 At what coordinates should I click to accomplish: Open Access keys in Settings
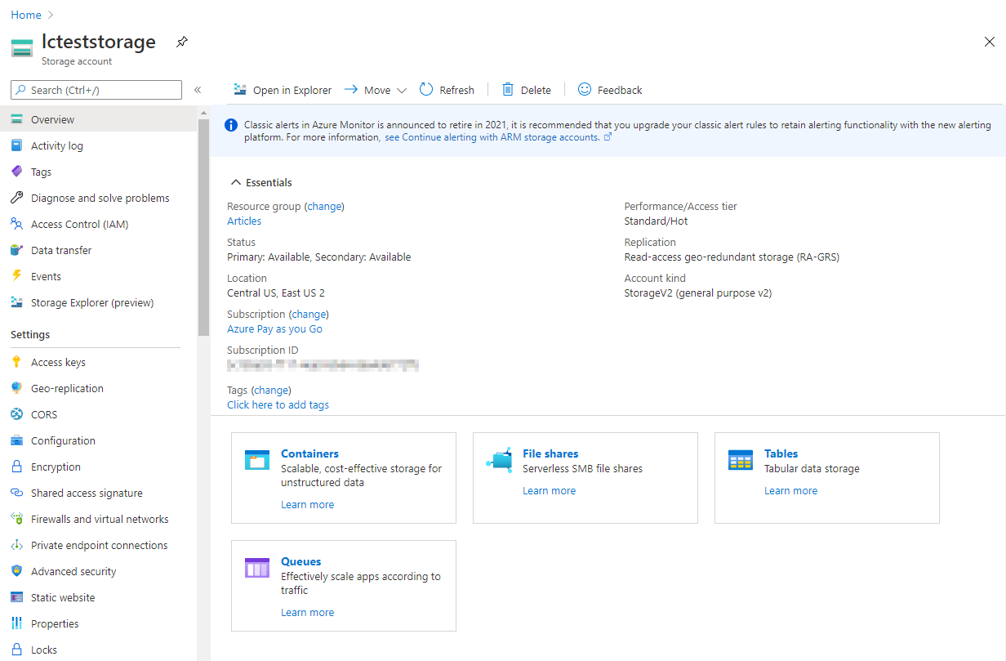(58, 362)
